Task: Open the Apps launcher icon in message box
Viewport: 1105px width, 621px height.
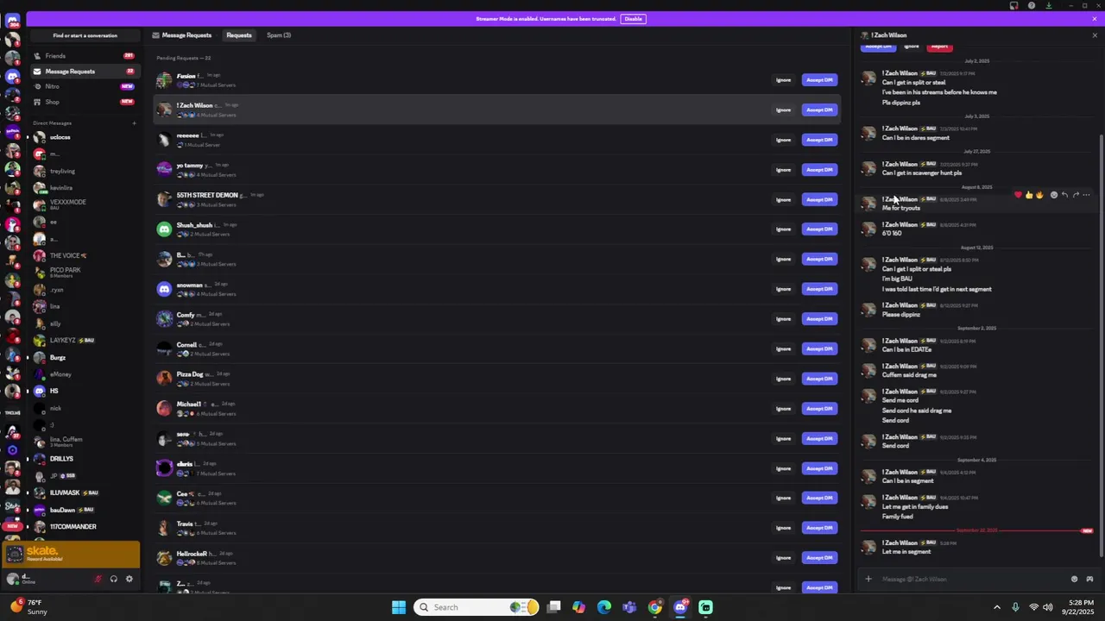Action: [1089, 580]
